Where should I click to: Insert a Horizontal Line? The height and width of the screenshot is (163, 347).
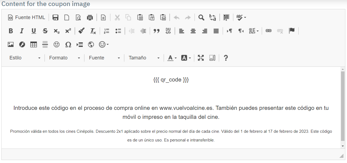tap(45, 44)
